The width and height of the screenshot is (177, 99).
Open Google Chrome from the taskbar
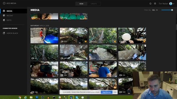20,97
